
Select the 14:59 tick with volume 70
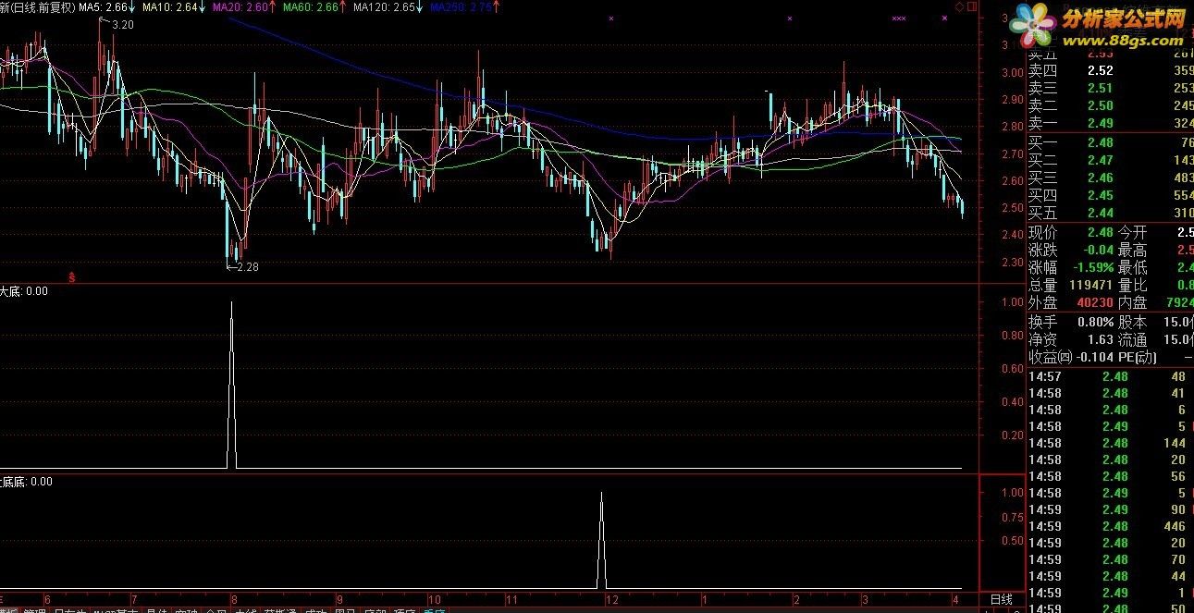tap(1111, 559)
